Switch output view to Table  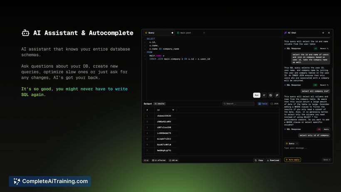(x=263, y=104)
